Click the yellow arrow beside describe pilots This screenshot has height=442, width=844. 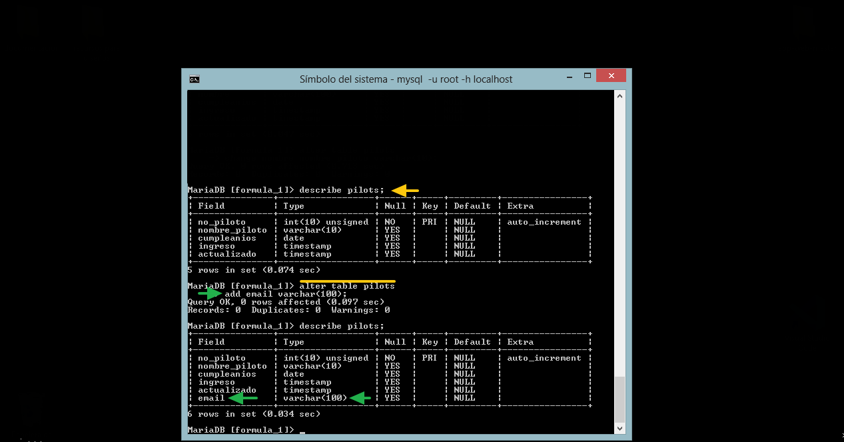(x=404, y=191)
